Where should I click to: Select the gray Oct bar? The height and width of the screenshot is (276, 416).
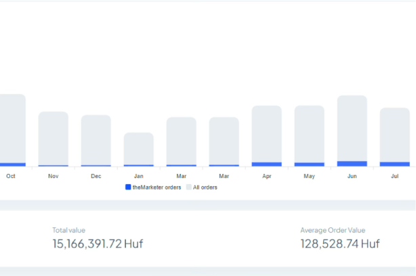click(x=12, y=129)
